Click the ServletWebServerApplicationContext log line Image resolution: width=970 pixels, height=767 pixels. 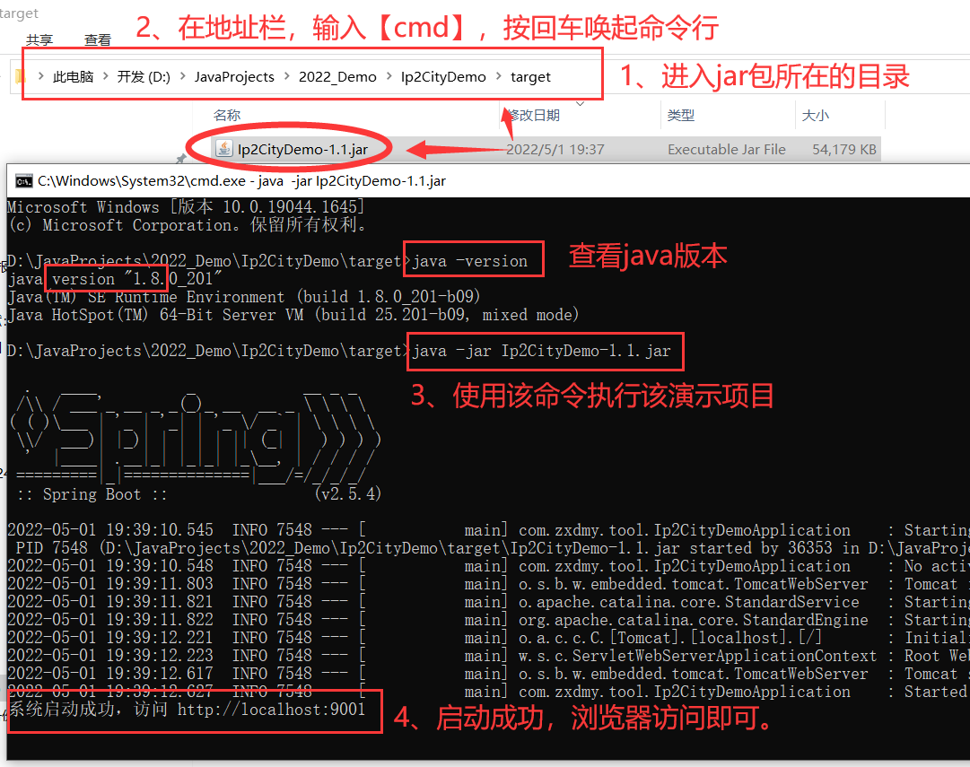pyautogui.click(x=489, y=656)
